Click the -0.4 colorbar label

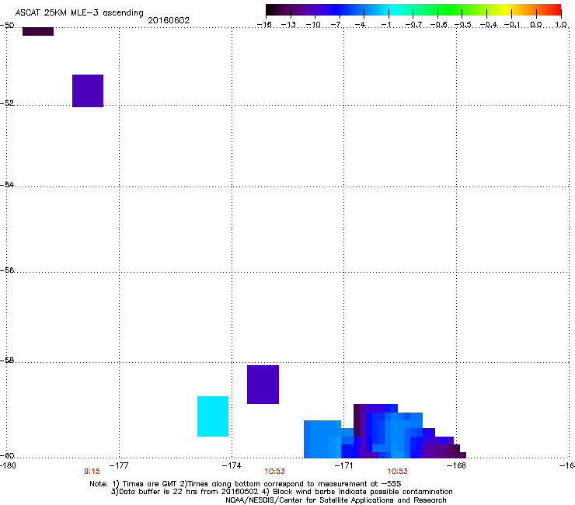click(x=489, y=25)
